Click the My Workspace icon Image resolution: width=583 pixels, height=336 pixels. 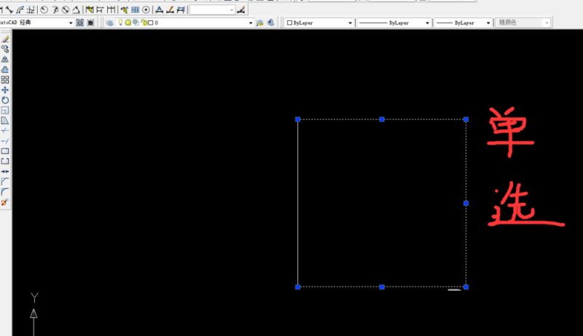[x=90, y=23]
